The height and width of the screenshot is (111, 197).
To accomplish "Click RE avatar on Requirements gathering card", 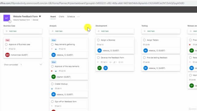I will [54, 55].
